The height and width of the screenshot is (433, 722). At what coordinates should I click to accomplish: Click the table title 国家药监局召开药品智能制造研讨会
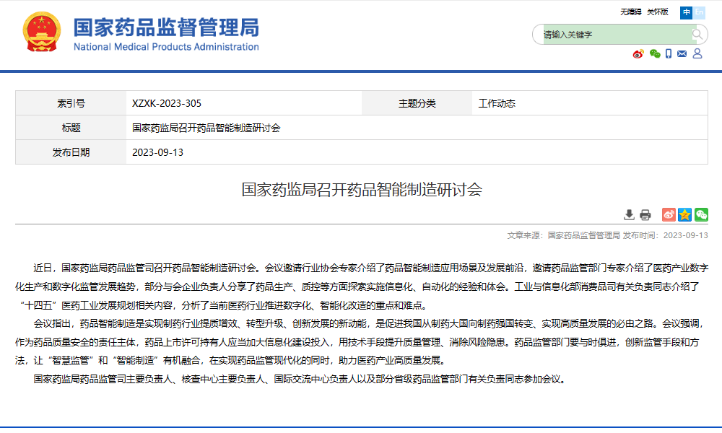click(206, 128)
